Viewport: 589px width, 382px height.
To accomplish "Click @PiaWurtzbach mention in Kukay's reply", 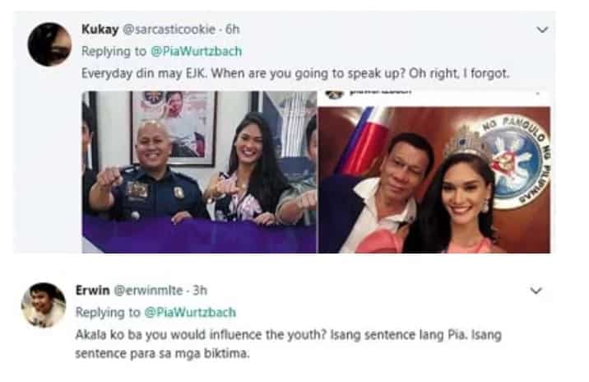I will [x=196, y=52].
